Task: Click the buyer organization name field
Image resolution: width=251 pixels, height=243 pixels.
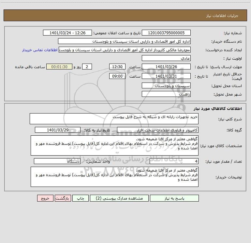Action: tap(124, 41)
